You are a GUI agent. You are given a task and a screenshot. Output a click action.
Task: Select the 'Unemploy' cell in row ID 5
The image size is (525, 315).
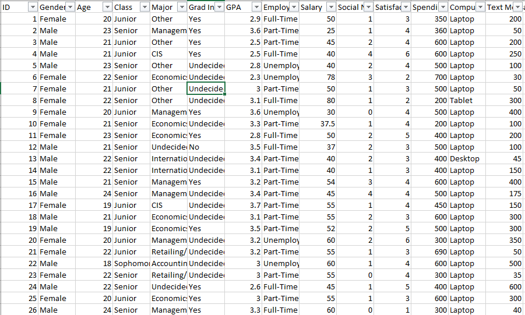[x=281, y=66]
